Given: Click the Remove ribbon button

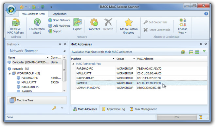Looking at the screenshot, I should [108, 24].
